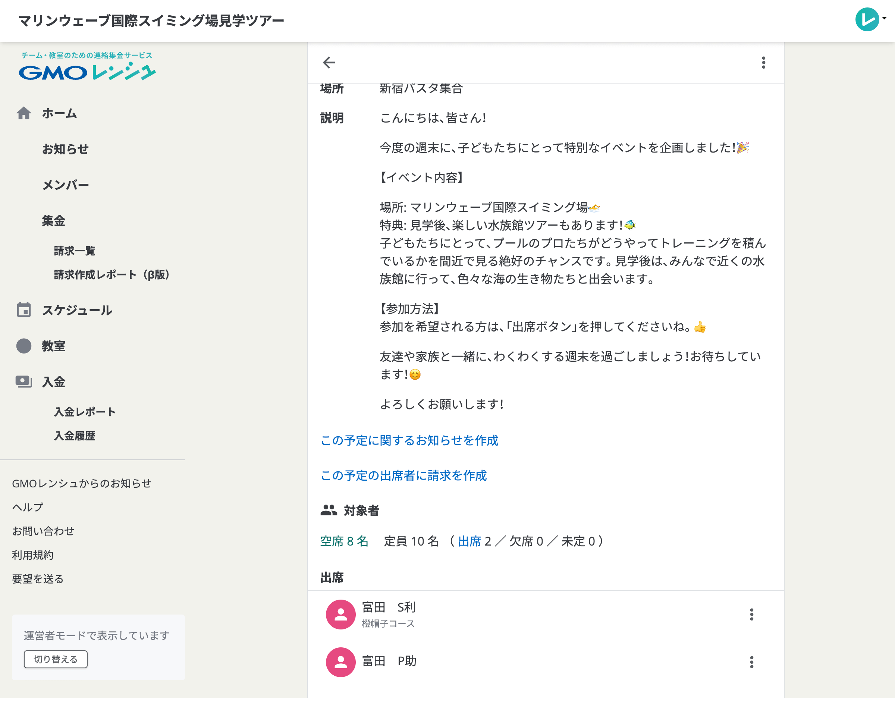Click the 切り替える button
The height and width of the screenshot is (710, 895).
point(55,659)
